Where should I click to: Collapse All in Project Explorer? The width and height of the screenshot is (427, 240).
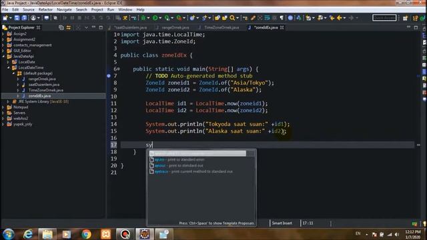pyautogui.click(x=61, y=27)
